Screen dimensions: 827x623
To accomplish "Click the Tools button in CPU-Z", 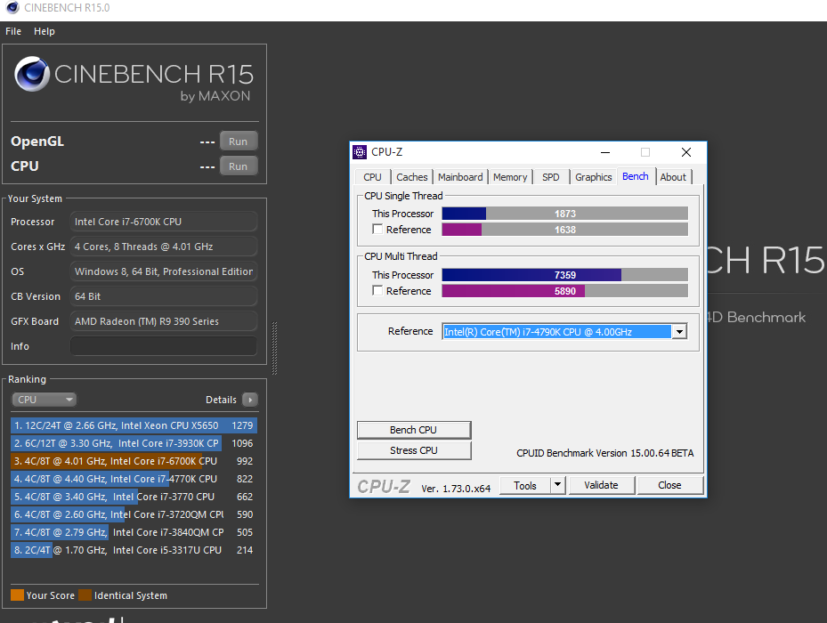I will click(x=525, y=485).
